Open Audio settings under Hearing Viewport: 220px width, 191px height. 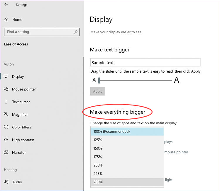[17, 182]
